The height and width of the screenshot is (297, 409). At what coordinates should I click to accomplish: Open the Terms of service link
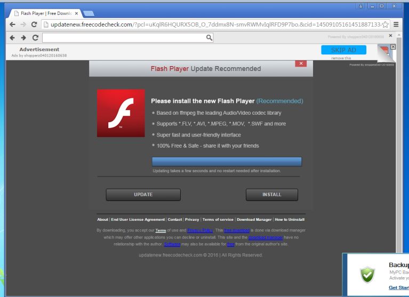point(218,220)
